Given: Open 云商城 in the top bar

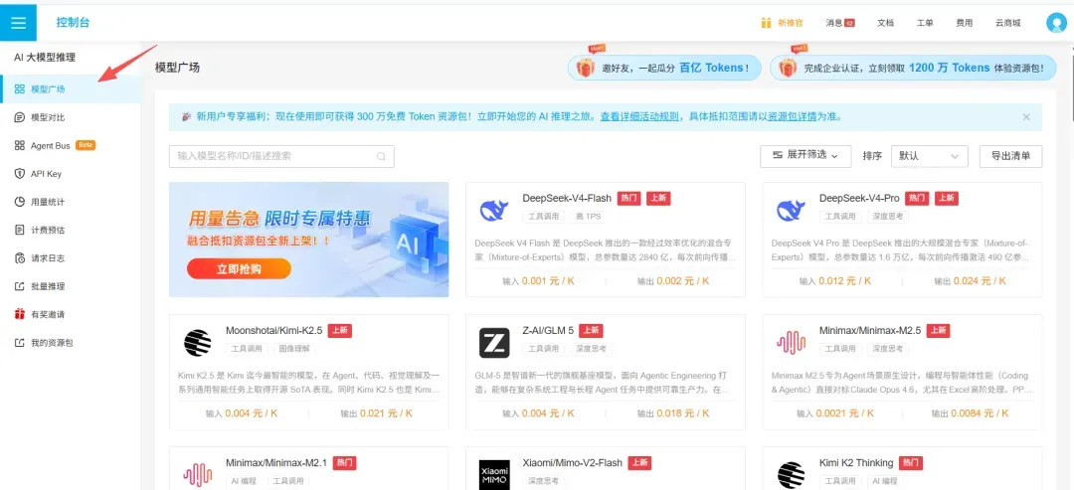Looking at the screenshot, I should (1007, 23).
